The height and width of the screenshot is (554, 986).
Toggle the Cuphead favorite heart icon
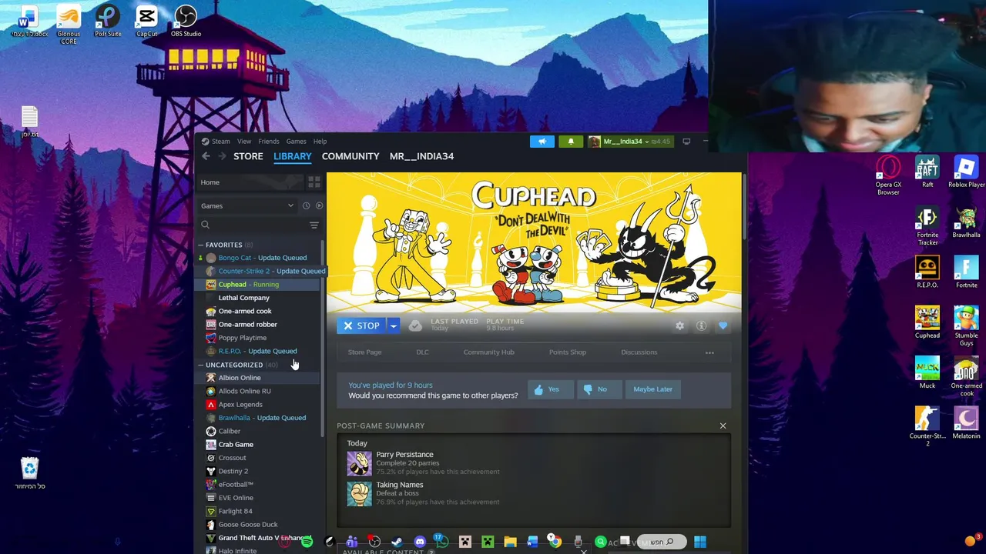coord(723,326)
